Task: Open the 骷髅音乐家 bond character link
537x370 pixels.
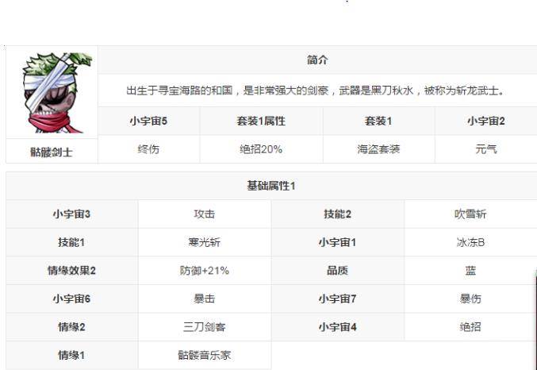Action: [204, 355]
